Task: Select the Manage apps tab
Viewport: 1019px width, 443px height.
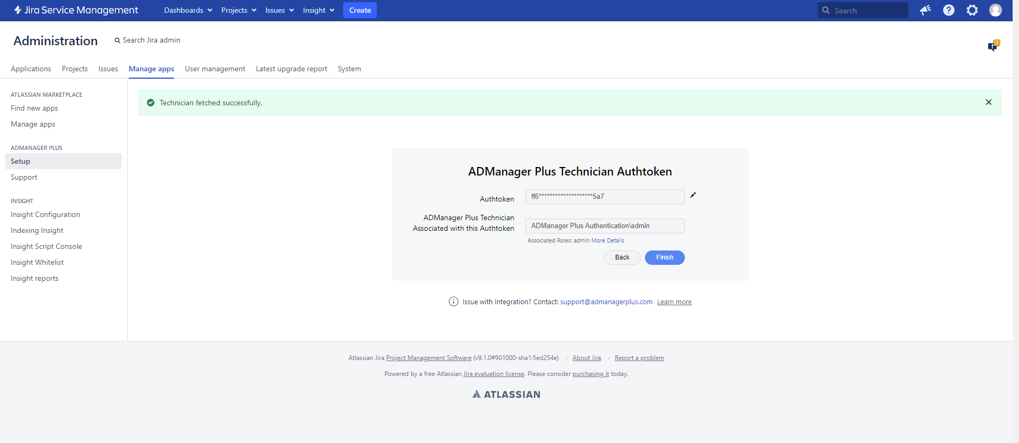Action: point(151,69)
